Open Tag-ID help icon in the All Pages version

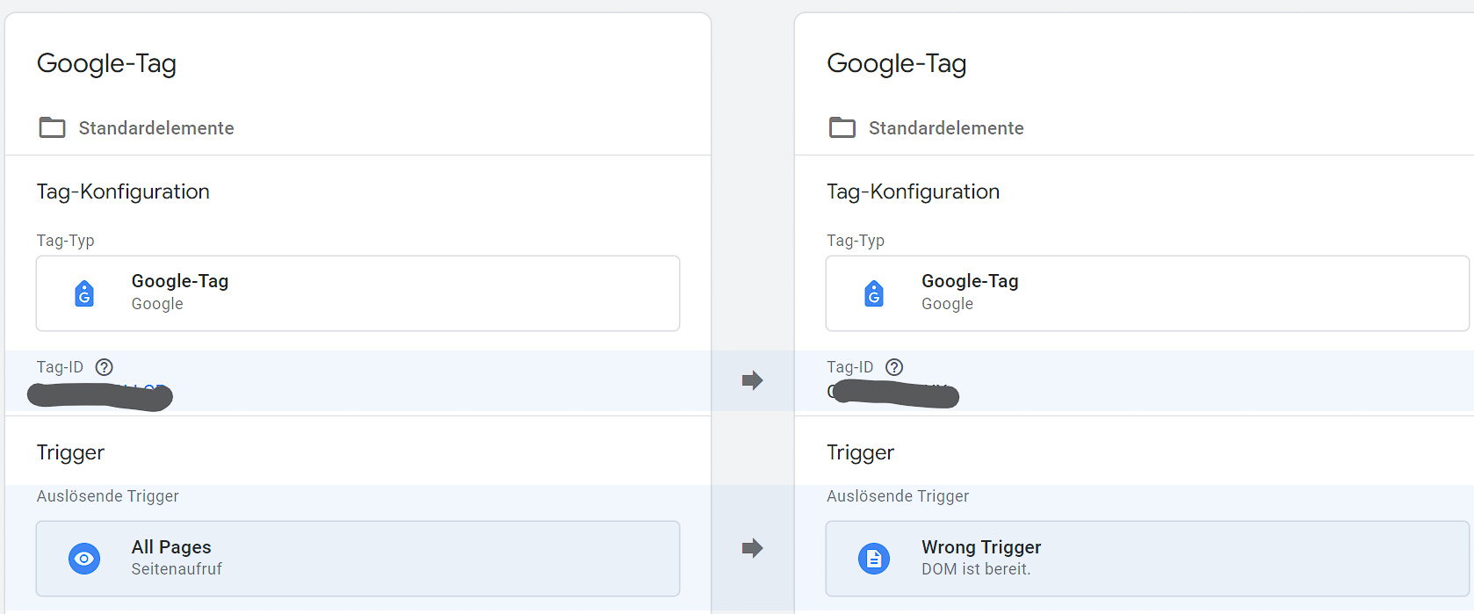[104, 367]
